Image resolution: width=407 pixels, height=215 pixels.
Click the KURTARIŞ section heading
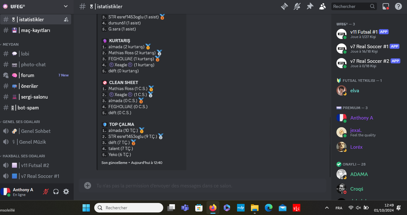tap(119, 41)
